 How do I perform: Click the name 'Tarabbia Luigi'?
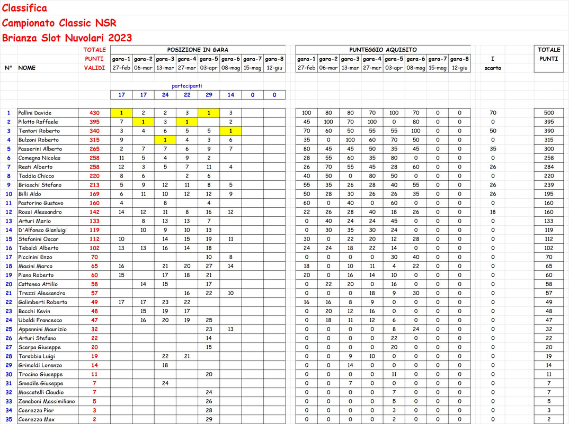(36, 356)
